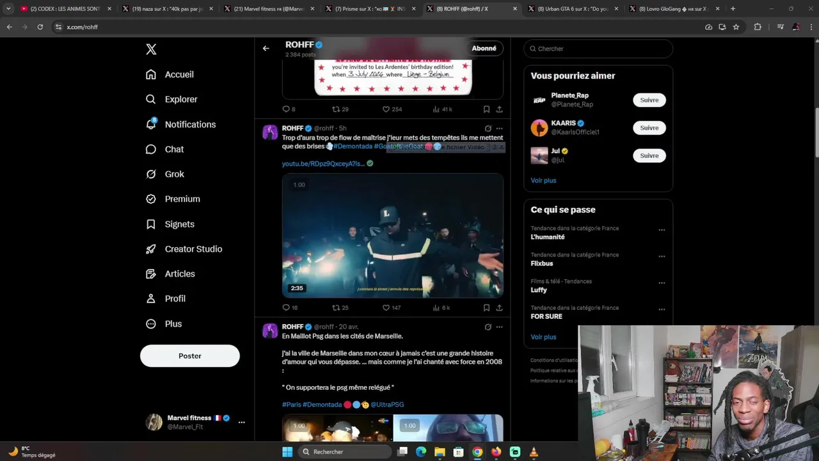The image size is (819, 461).
Task: Click Voir plus under suggested accounts
Action: pyautogui.click(x=543, y=181)
